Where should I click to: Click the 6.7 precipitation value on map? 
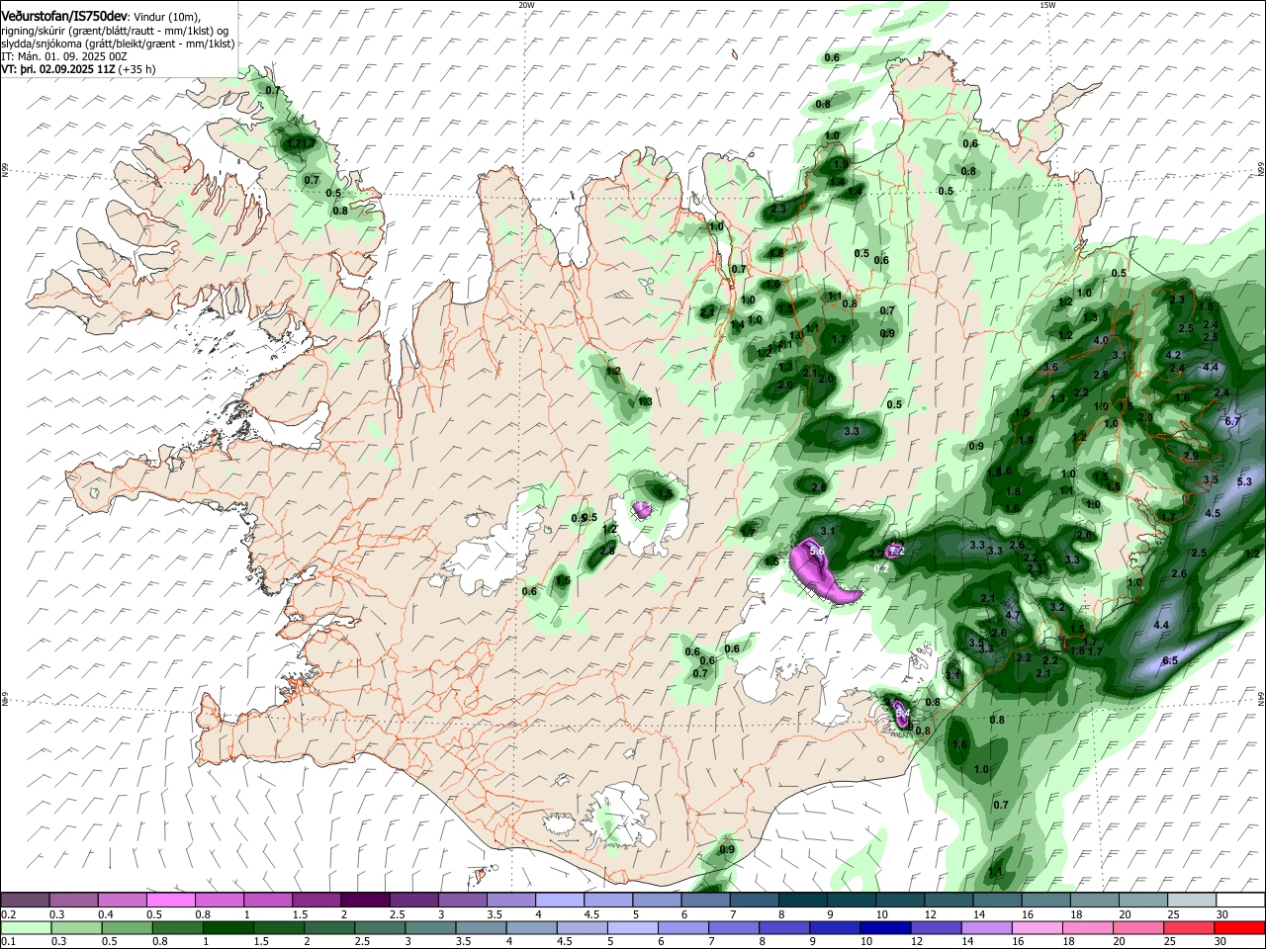coord(1232,421)
